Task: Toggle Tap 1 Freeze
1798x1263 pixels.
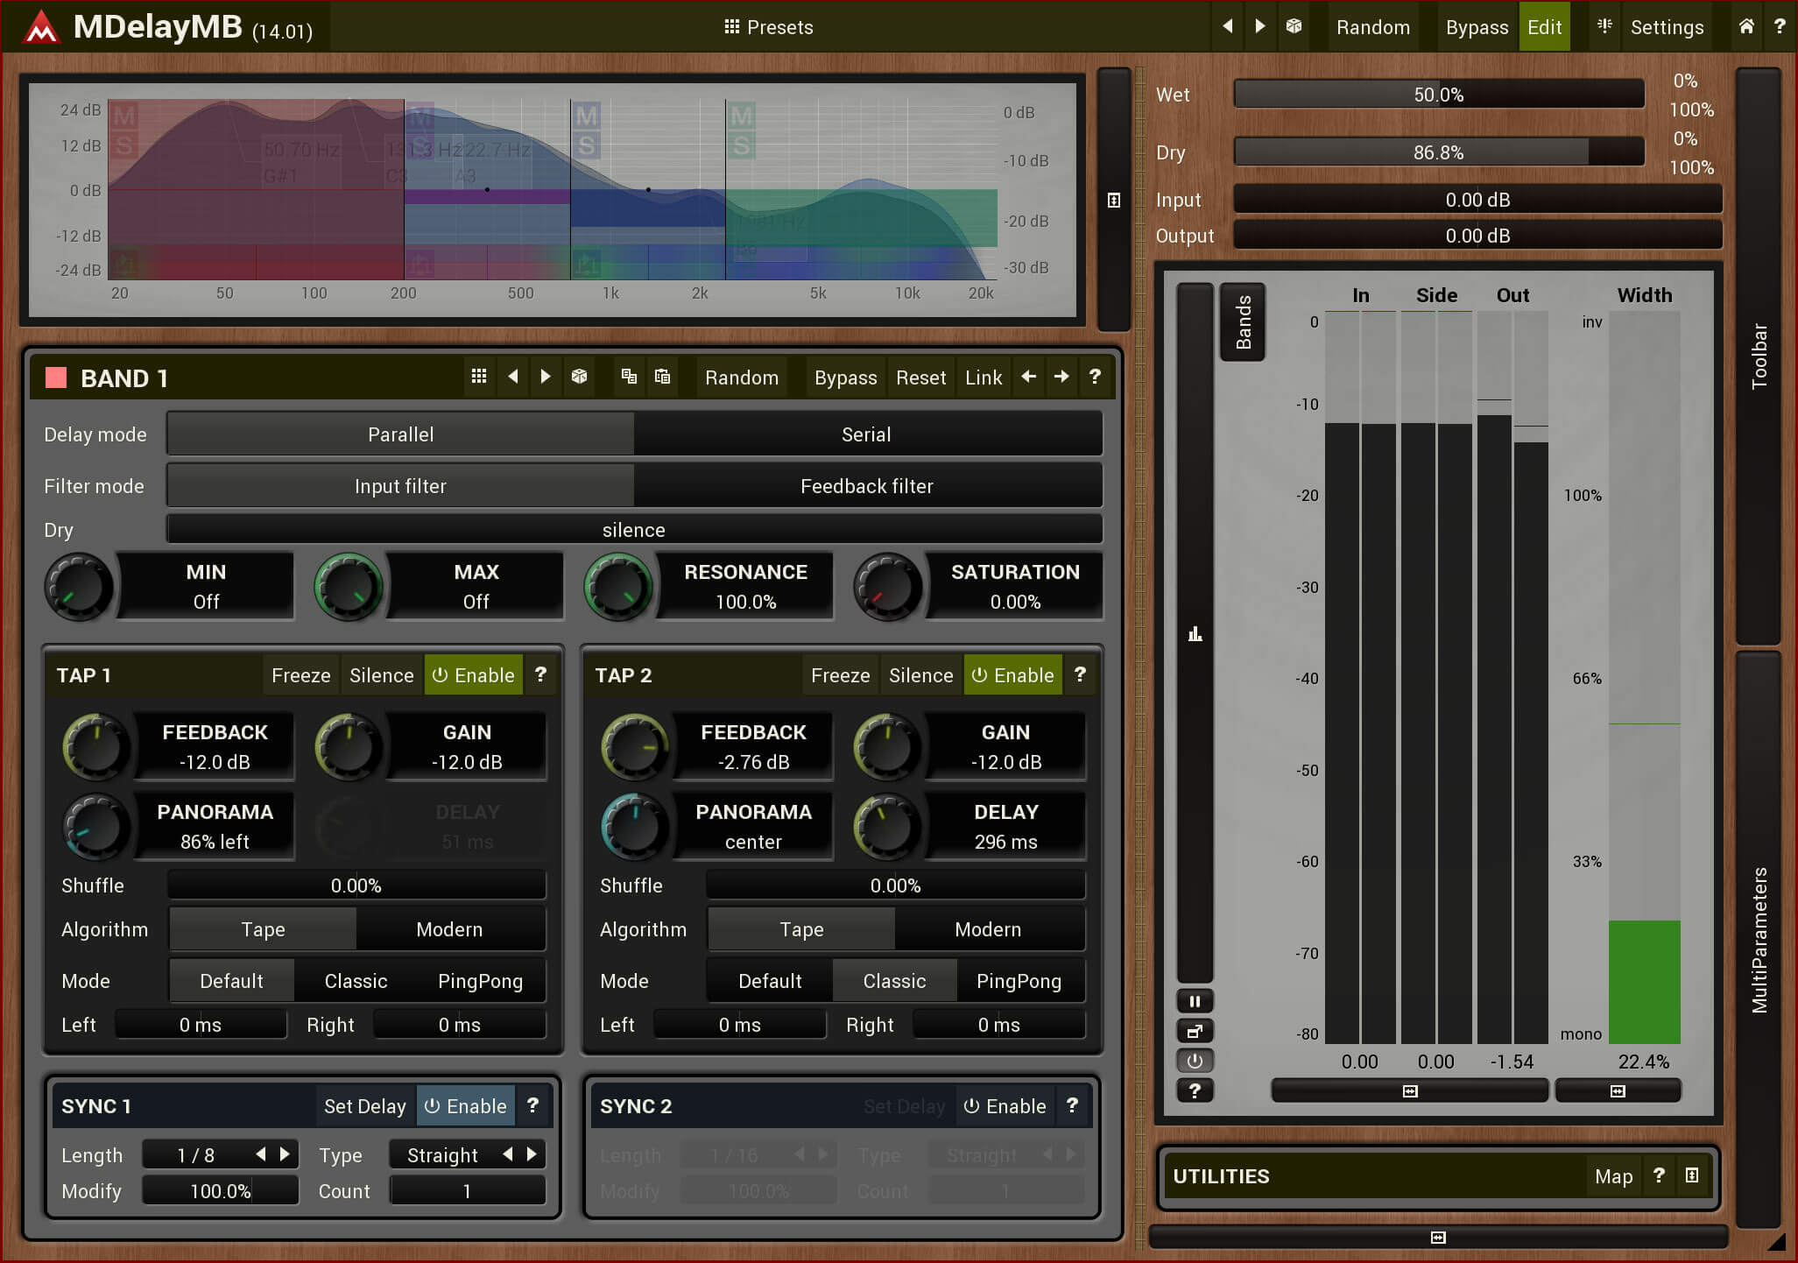Action: click(x=300, y=675)
